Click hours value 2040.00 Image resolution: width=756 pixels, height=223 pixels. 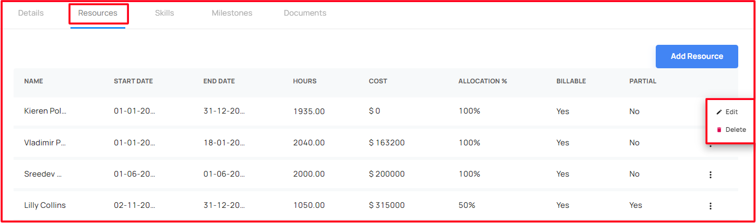[x=309, y=143]
